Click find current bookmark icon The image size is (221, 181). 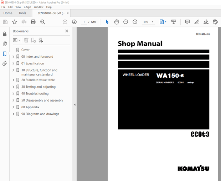[x=41, y=40]
